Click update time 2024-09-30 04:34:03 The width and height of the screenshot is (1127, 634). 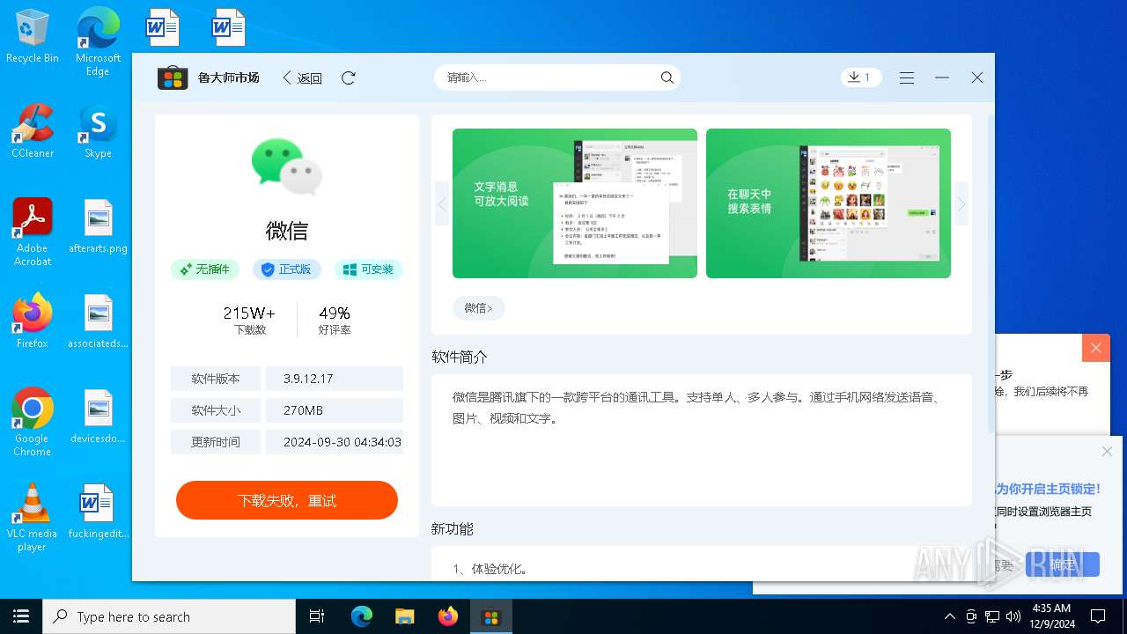point(342,442)
